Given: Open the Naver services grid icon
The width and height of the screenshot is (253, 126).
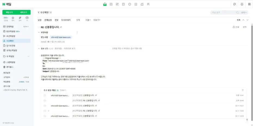Looking at the screenshot, I should [249, 4].
